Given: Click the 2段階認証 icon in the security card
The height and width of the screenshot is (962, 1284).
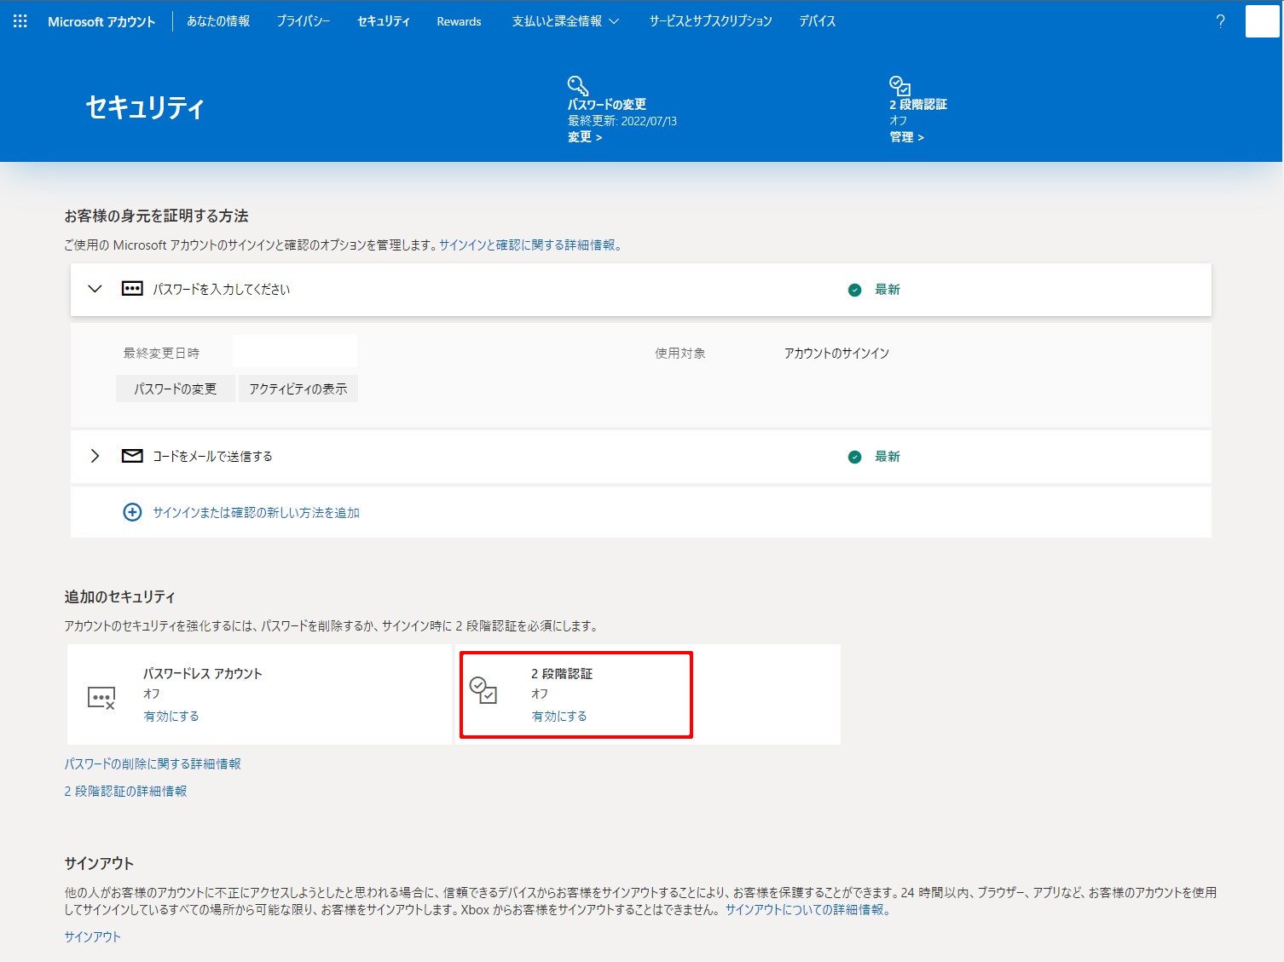Looking at the screenshot, I should point(483,690).
